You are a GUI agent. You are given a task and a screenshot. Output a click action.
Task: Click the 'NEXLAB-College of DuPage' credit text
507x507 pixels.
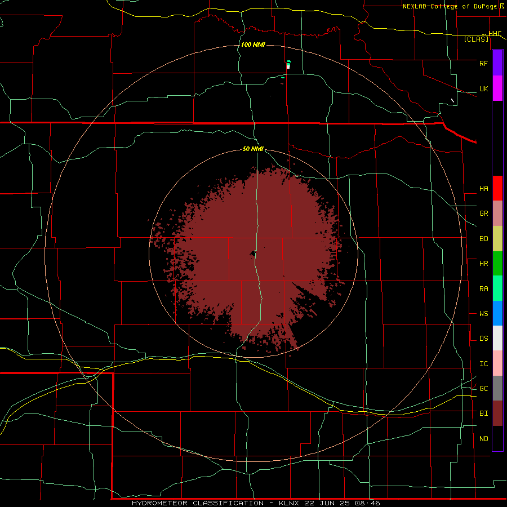tap(451, 6)
